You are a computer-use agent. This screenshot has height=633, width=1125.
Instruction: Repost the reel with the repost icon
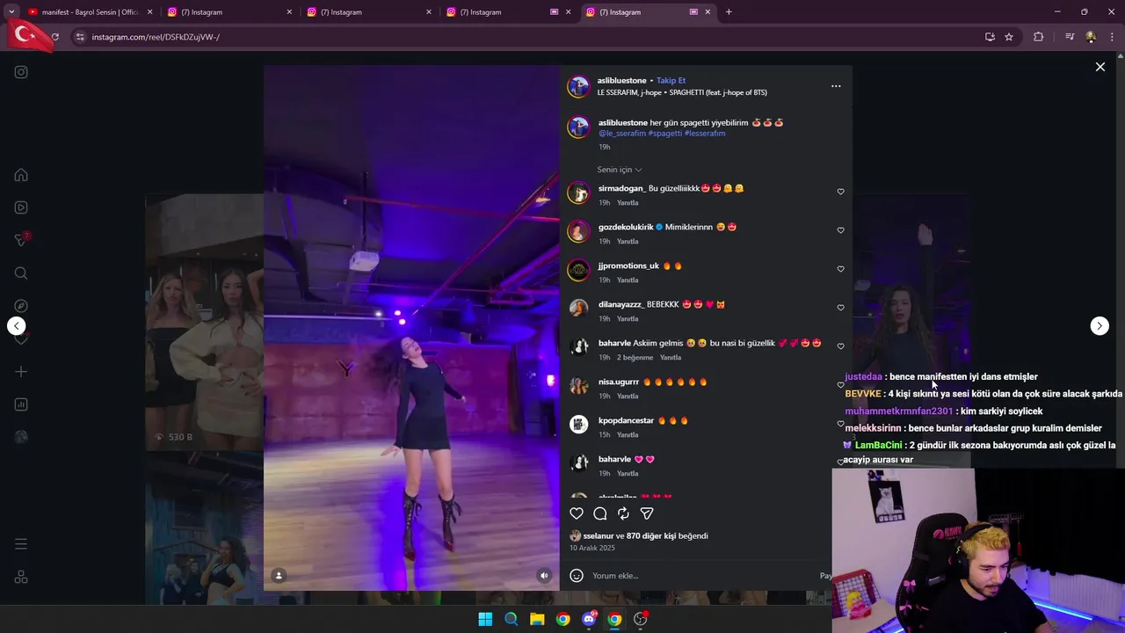click(x=623, y=513)
